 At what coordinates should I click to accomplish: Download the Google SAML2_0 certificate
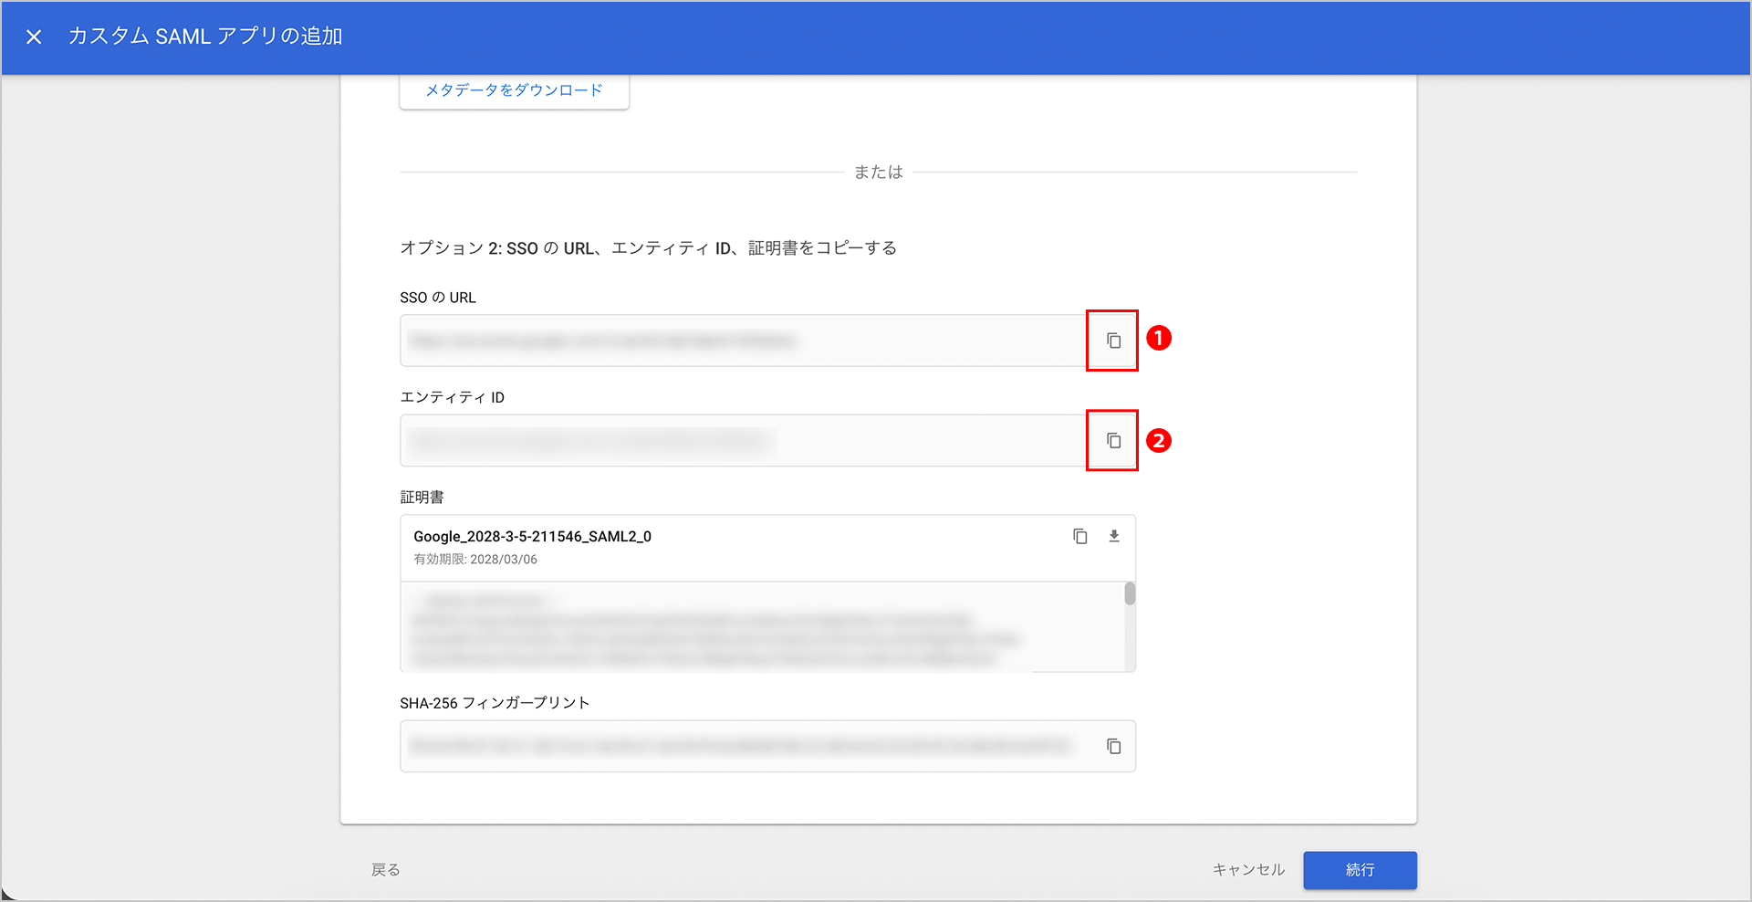(1114, 537)
